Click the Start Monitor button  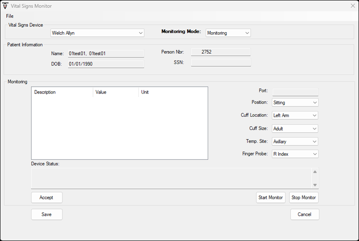click(x=271, y=198)
